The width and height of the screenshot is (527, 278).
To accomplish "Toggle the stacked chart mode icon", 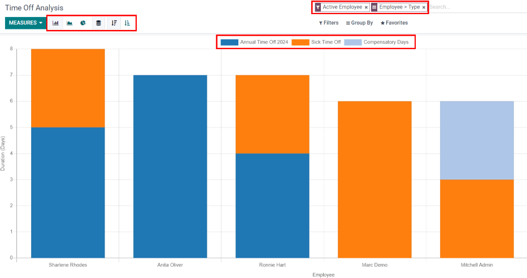I will pos(99,23).
